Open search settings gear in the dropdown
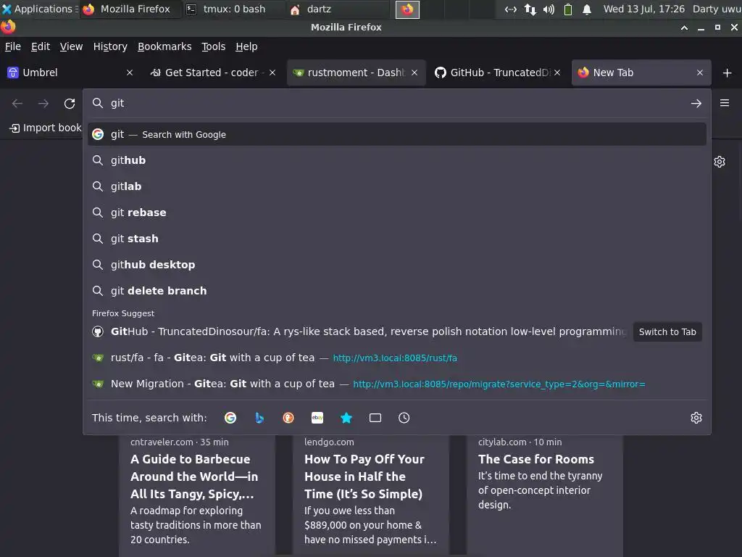This screenshot has height=557, width=742. (696, 418)
